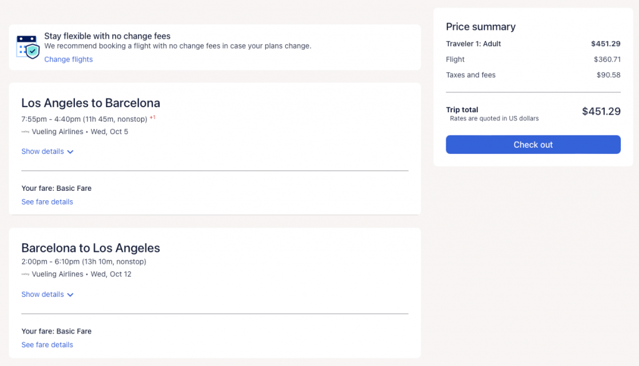Click Vueling logo on Barcelona to Los Angeles flight
Image resolution: width=639 pixels, height=366 pixels.
[x=26, y=274]
